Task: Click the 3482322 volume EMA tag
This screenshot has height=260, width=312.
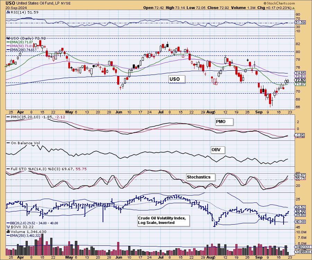Action: 303,247
